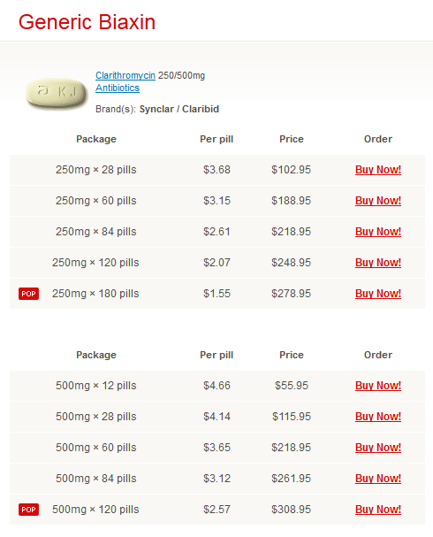Screen dimensions: 433x537
Task: Buy Now for 500mg × 28 pills
Action: (x=378, y=417)
